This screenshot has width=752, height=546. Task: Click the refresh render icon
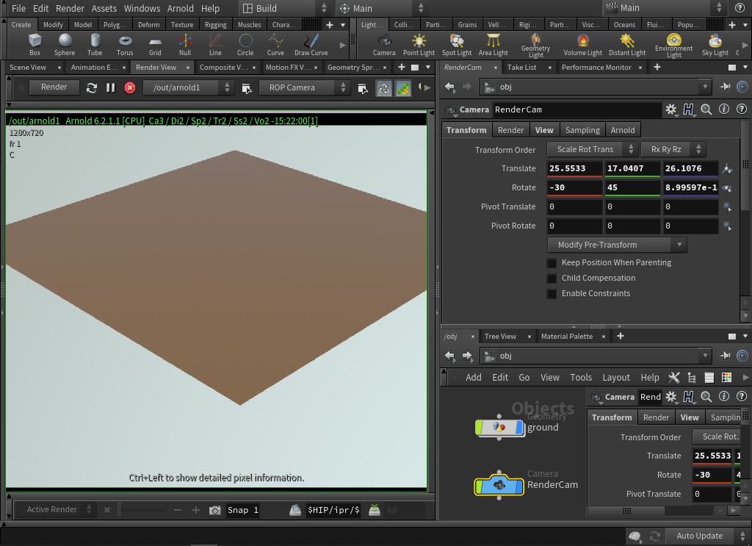92,87
